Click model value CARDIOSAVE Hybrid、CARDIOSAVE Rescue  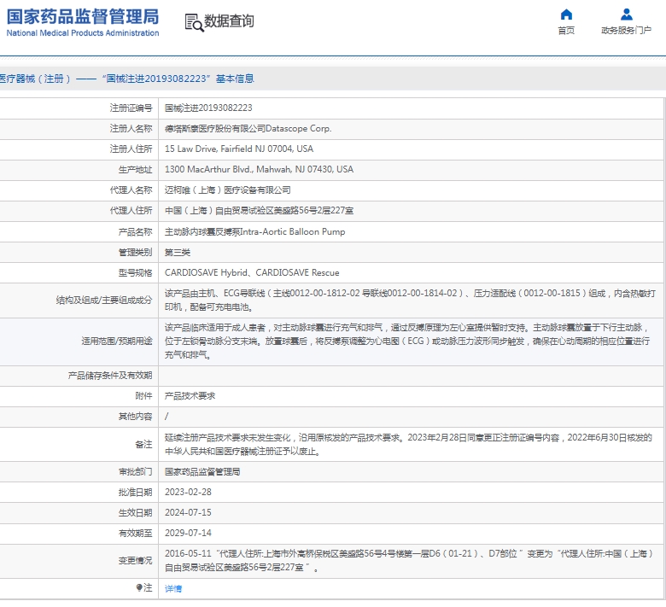[x=252, y=272]
